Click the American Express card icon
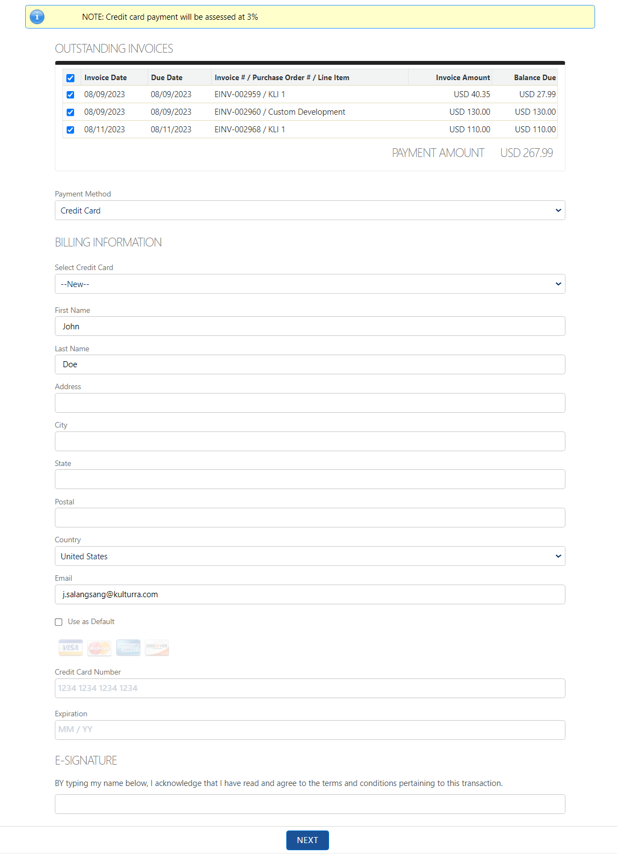Screen dimensions: 617x859 (128, 648)
